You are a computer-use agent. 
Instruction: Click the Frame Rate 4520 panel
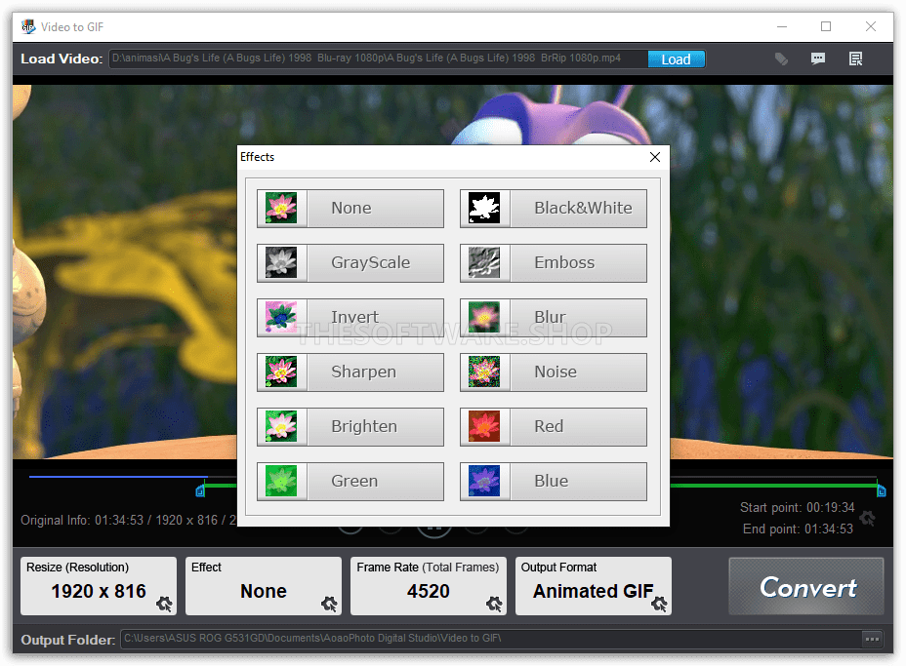pyautogui.click(x=429, y=586)
